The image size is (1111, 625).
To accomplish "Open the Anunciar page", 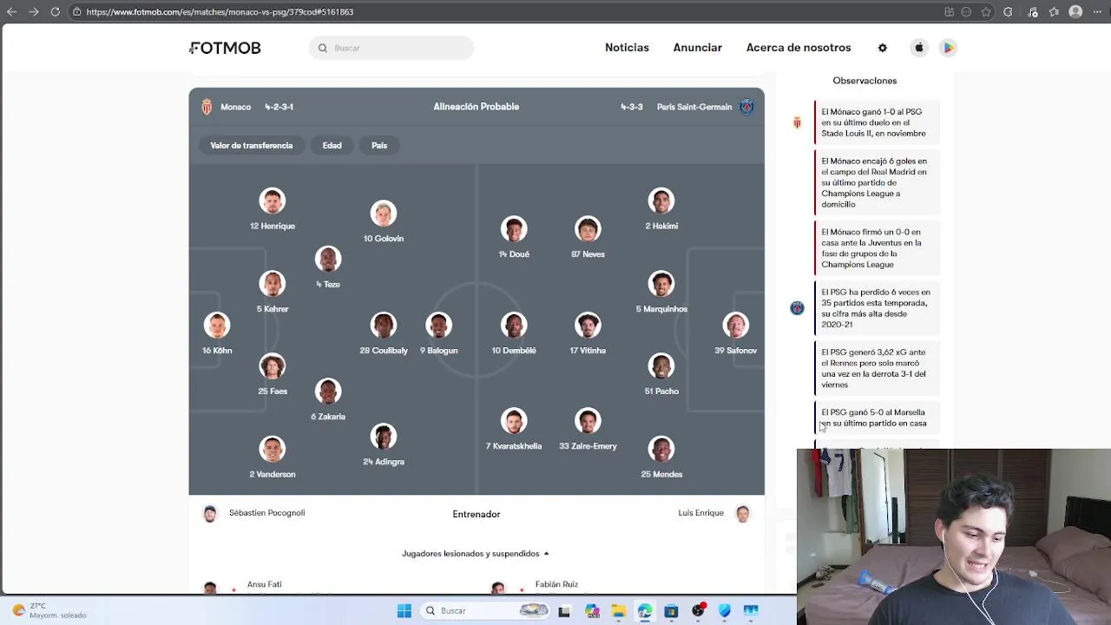I will pyautogui.click(x=698, y=48).
